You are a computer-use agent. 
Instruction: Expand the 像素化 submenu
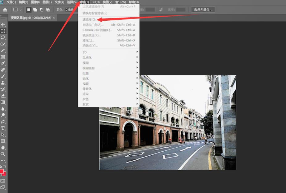pyautogui.click(x=109, y=89)
